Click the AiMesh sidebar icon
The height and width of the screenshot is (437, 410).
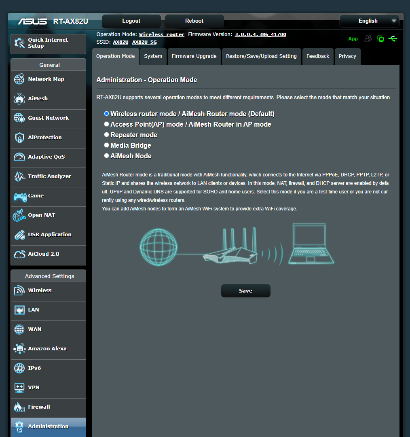[x=19, y=99]
